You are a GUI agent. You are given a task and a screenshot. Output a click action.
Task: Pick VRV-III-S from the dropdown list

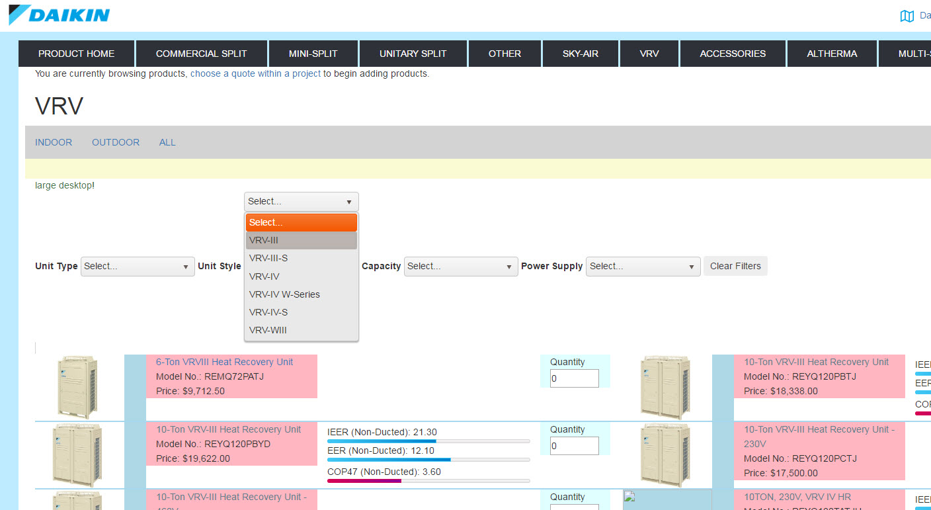click(x=302, y=258)
